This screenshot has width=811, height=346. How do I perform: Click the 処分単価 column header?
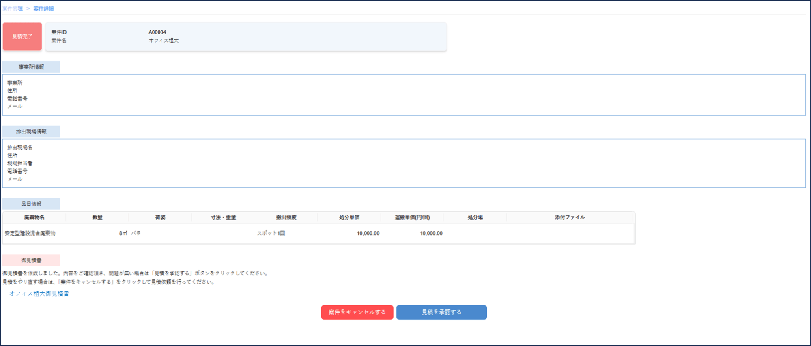coord(349,217)
